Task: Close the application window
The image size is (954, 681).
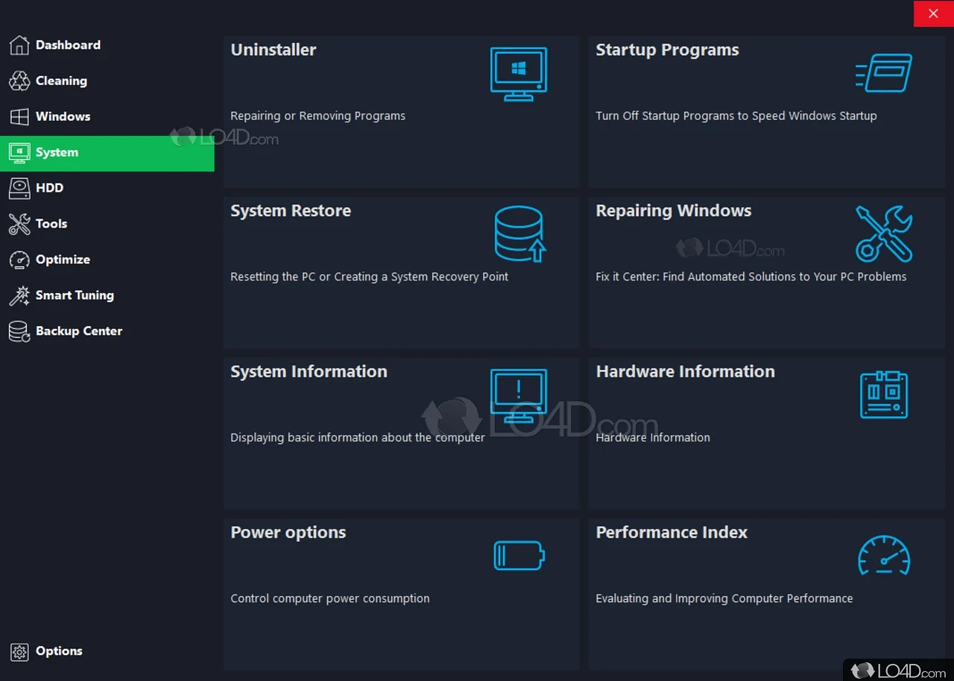Action: pos(933,13)
